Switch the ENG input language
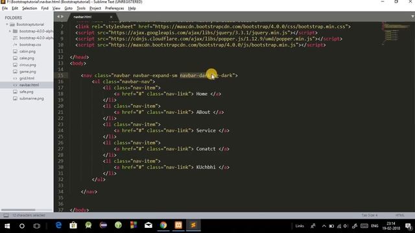The width and height of the screenshot is (415, 233). (375, 226)
